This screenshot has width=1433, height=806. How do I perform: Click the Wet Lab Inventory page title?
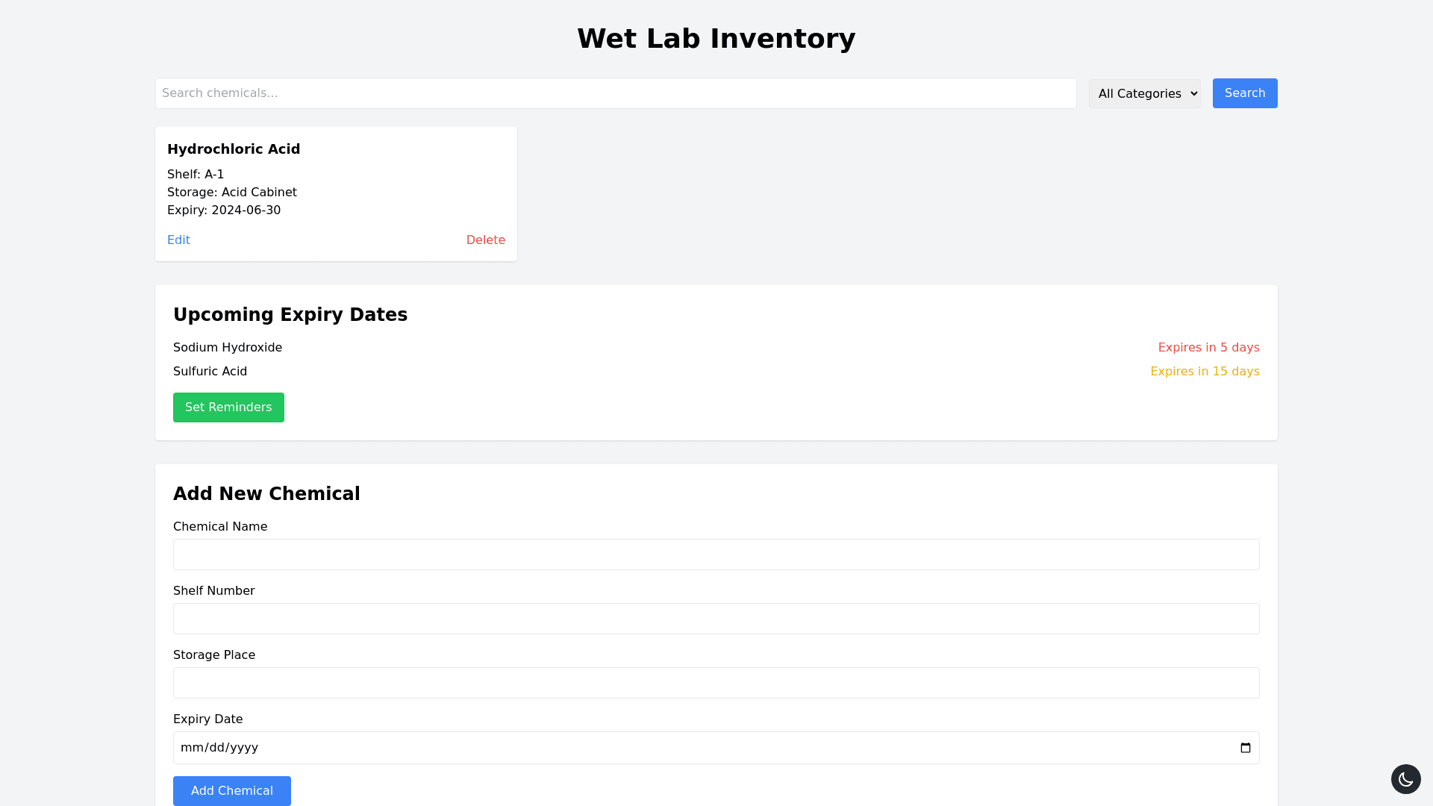716,39
